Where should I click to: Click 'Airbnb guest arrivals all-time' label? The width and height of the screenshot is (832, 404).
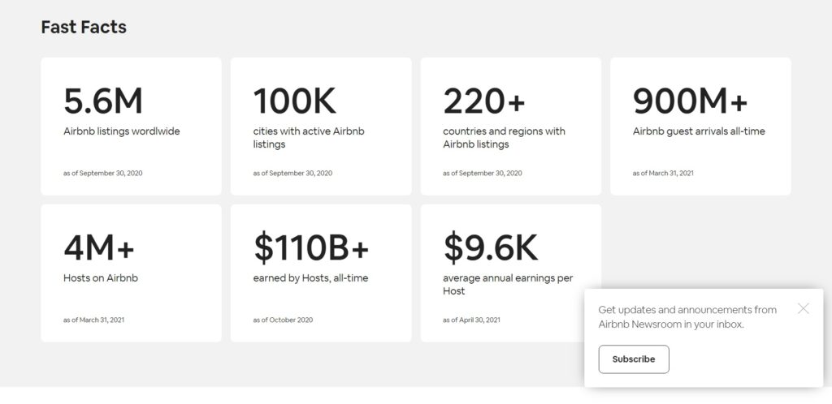tap(699, 131)
